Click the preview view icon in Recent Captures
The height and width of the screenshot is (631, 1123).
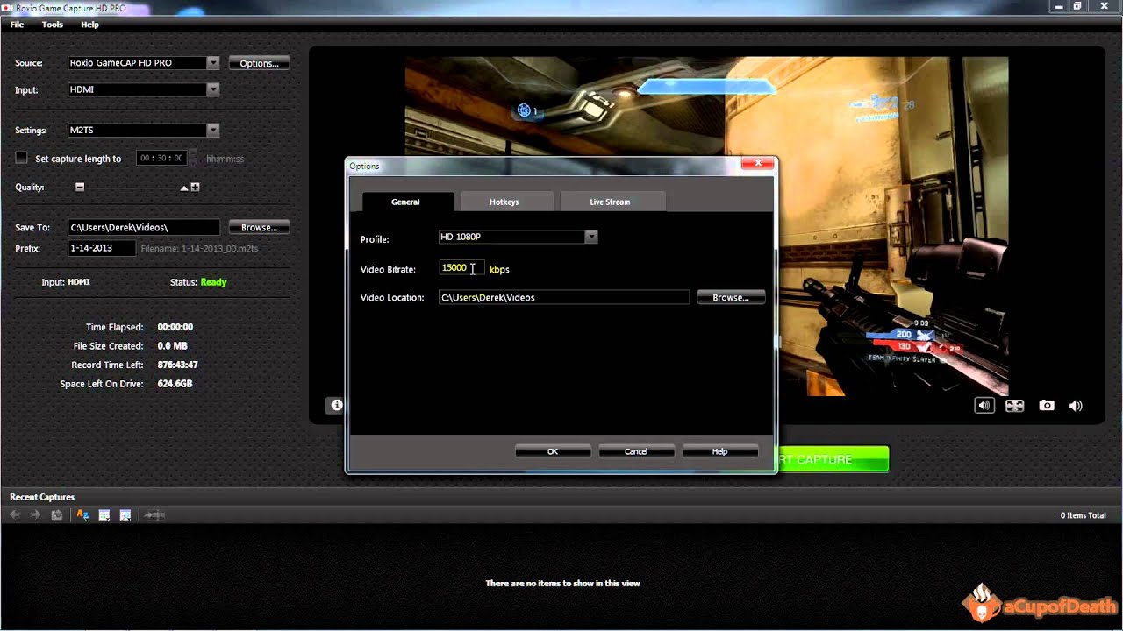(125, 514)
